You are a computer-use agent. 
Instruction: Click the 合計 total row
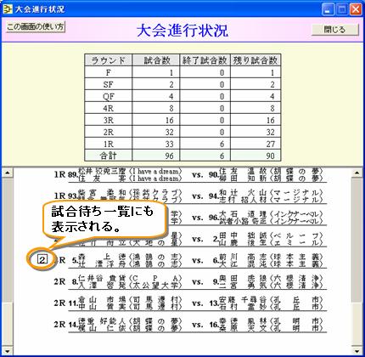pos(182,156)
